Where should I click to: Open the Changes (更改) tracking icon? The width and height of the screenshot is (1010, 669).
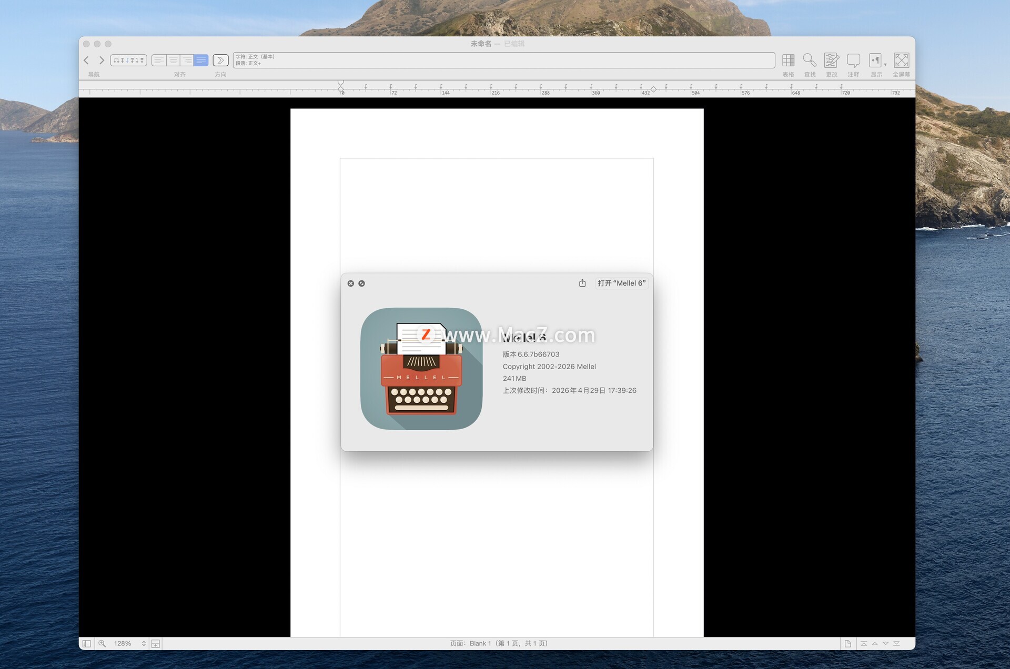831,60
